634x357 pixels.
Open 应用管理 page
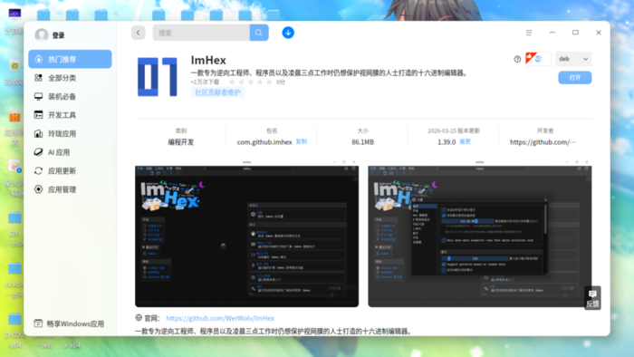click(x=70, y=189)
